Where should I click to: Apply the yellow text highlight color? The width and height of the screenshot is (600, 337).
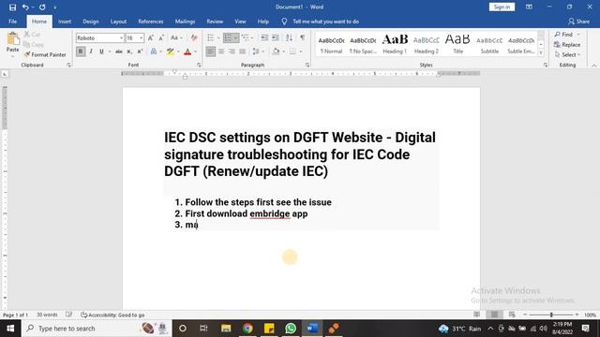point(171,51)
